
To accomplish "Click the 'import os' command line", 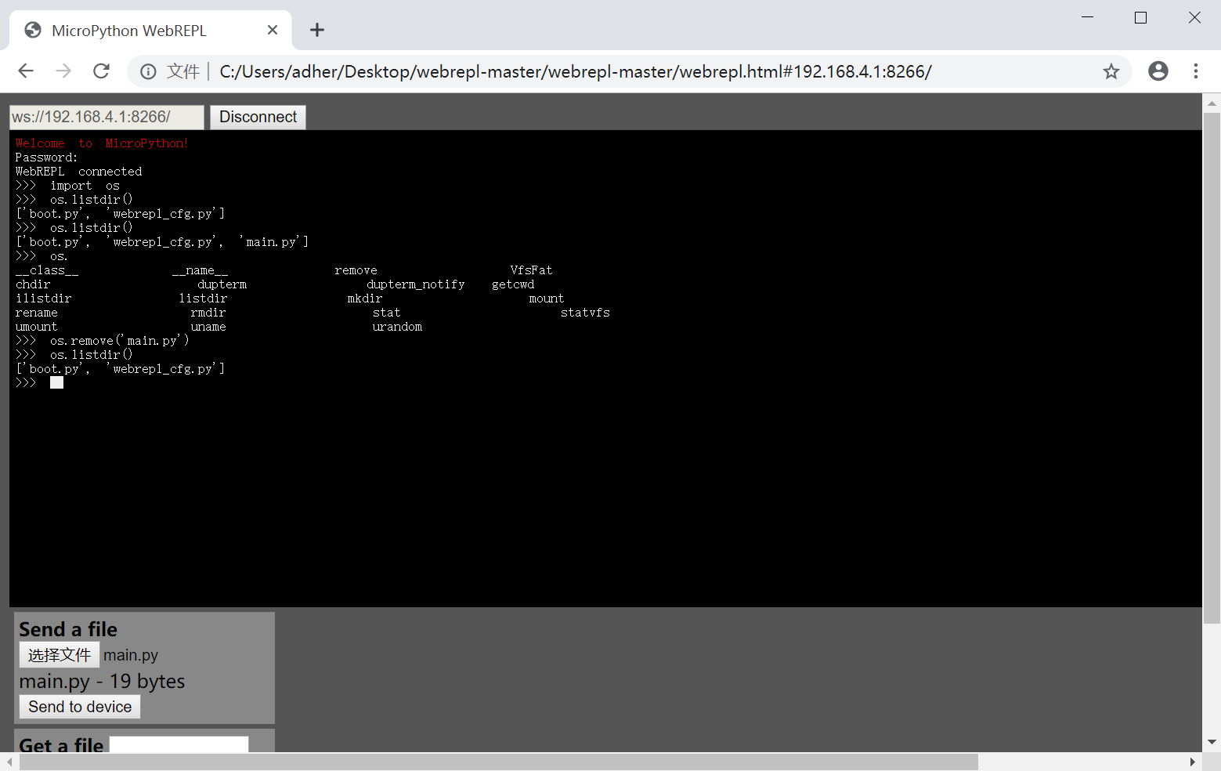I will click(67, 186).
